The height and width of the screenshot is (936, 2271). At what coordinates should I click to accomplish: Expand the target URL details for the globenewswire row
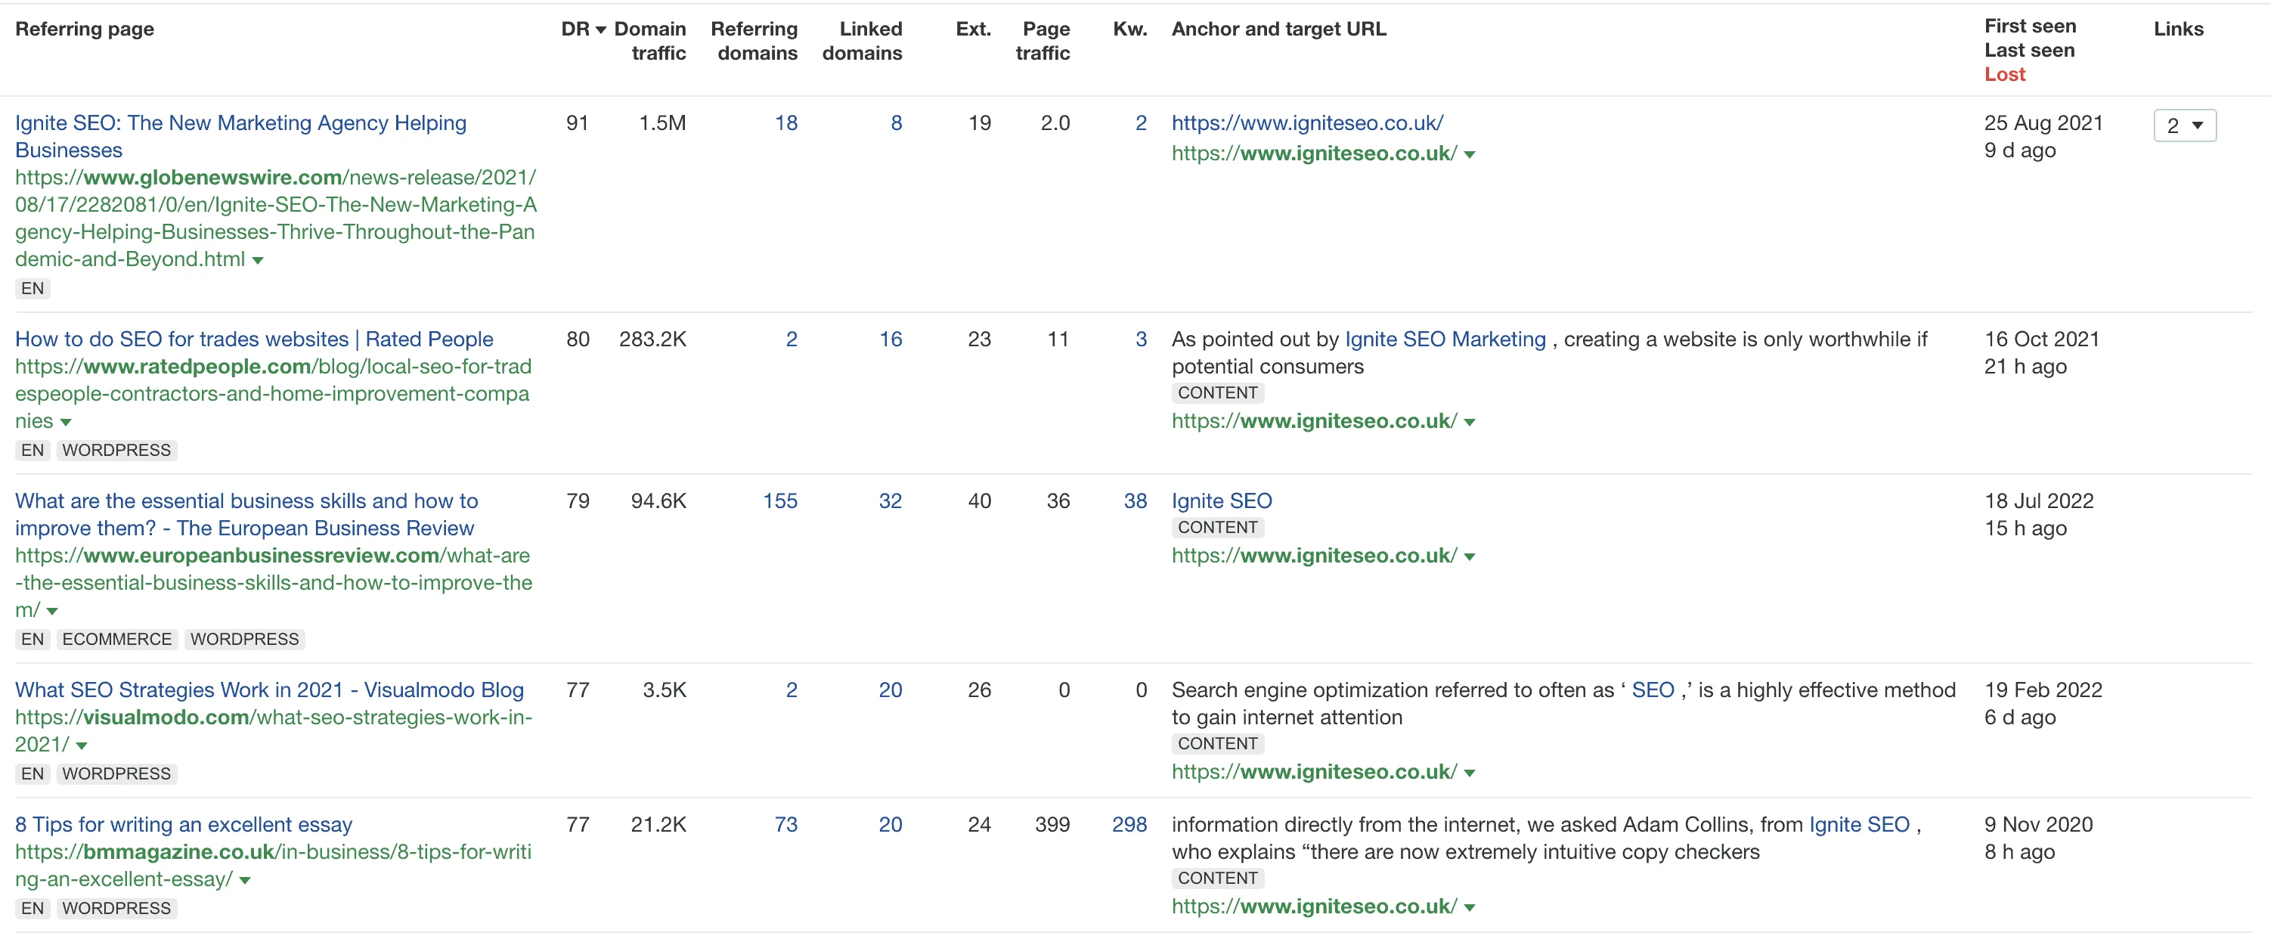1470,154
